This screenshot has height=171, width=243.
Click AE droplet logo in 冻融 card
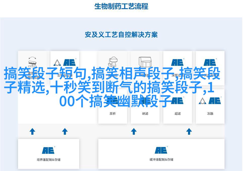coord(210,101)
